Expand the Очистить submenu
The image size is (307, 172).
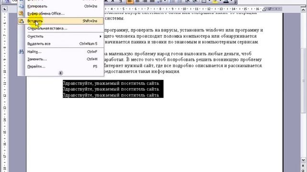(x=61, y=36)
